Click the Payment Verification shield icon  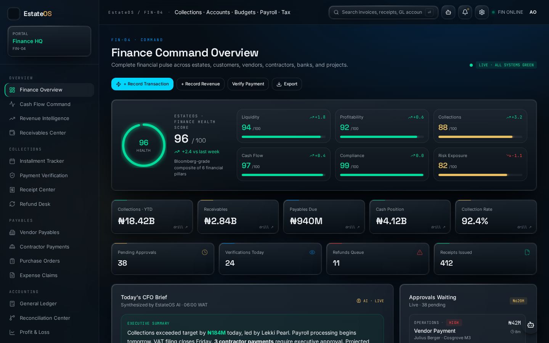[x=12, y=175]
